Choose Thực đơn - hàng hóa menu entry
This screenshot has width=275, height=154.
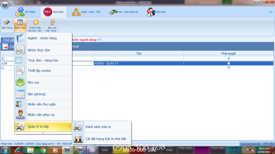(x=43, y=60)
